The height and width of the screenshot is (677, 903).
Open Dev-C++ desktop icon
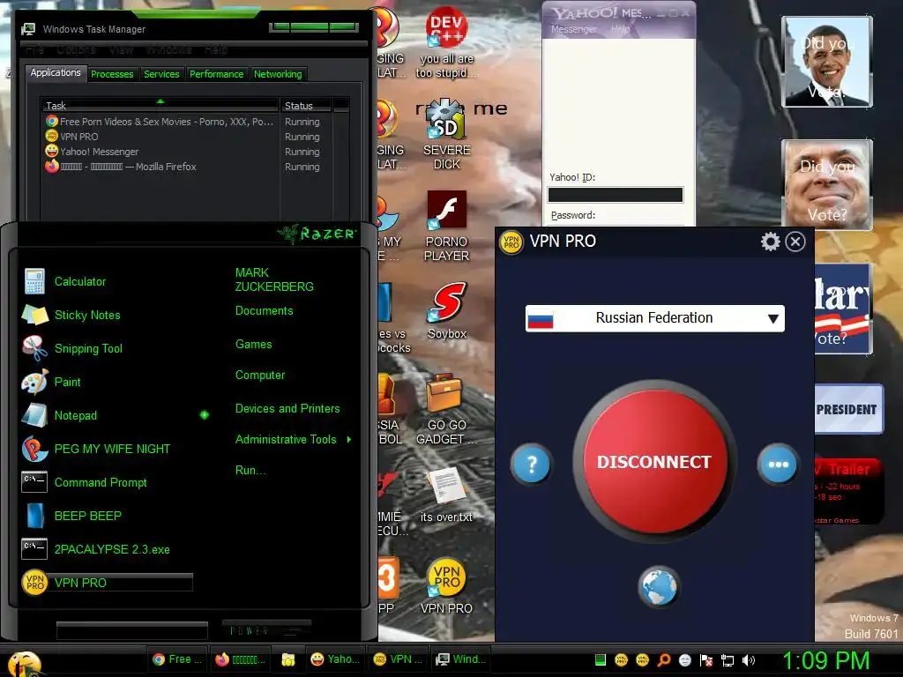(x=446, y=43)
